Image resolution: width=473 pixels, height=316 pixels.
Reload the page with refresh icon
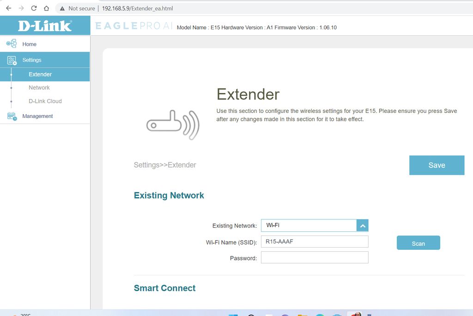(34, 8)
